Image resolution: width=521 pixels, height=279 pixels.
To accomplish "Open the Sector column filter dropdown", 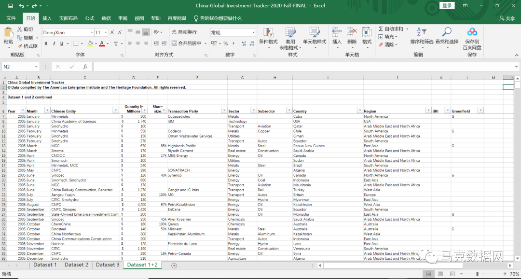I will [254, 110].
